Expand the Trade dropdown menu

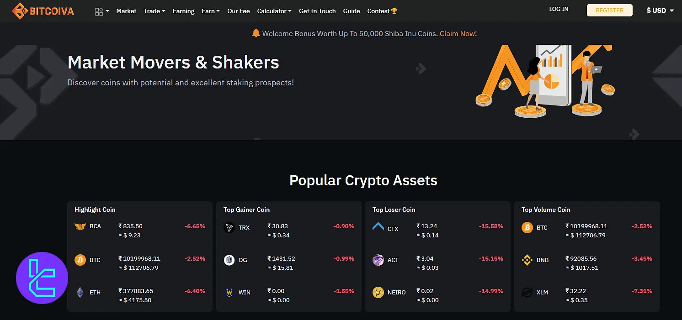click(x=154, y=11)
